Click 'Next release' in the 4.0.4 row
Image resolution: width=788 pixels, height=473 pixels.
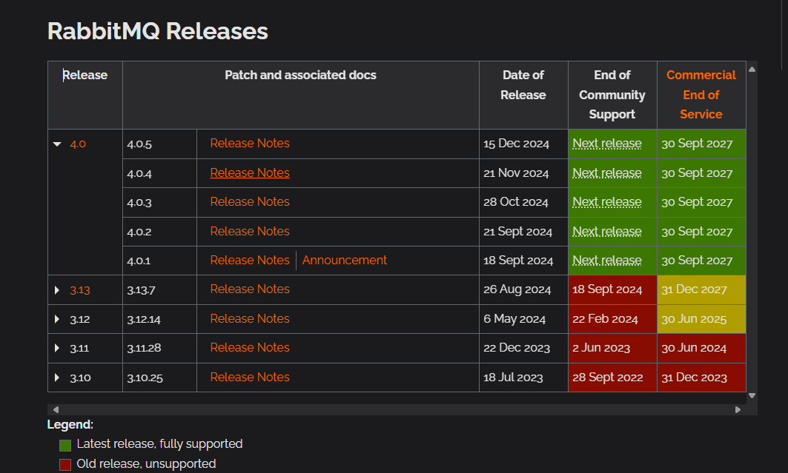[x=607, y=173]
